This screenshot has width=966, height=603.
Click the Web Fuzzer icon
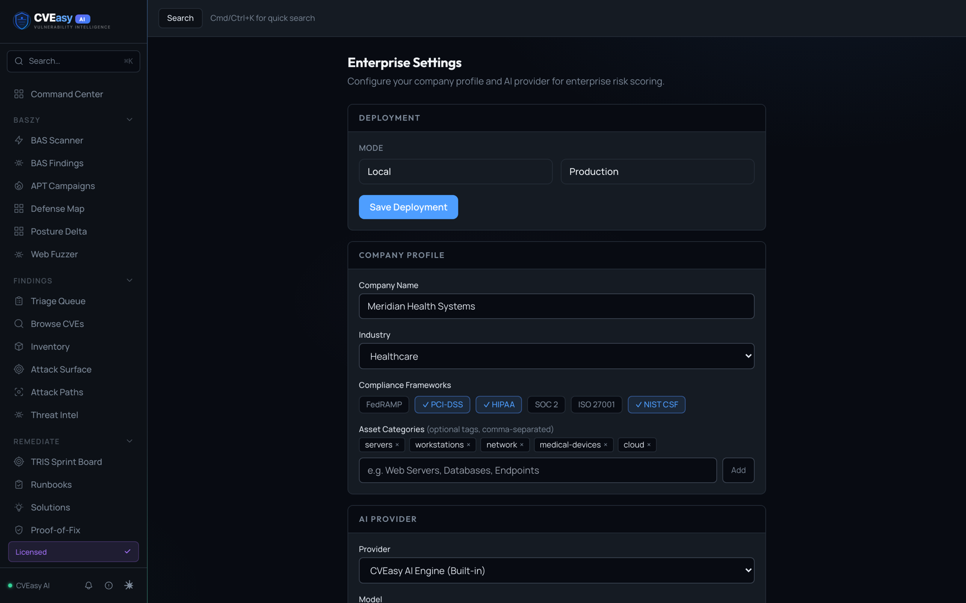[19, 254]
